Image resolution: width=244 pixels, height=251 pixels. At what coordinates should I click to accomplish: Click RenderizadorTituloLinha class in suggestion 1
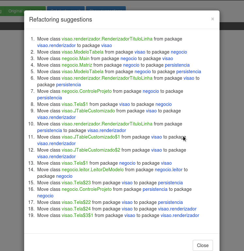(x=107, y=39)
